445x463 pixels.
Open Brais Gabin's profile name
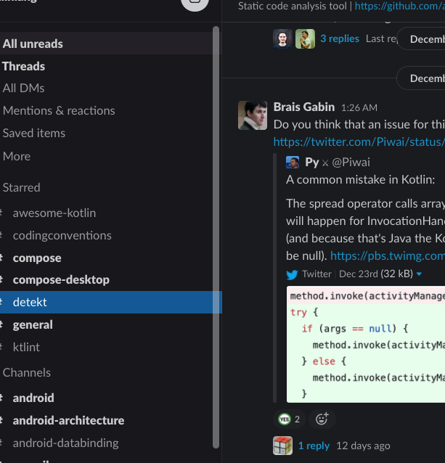(304, 107)
